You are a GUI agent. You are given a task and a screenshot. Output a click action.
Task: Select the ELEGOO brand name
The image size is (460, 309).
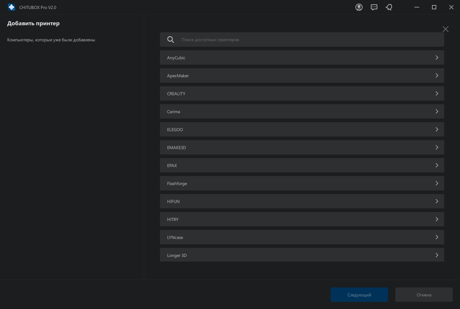point(175,130)
